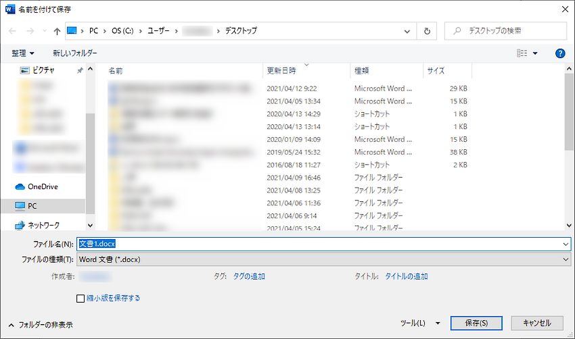Open the 整理 menu
Screen dimensions: 575x339
tap(23, 53)
